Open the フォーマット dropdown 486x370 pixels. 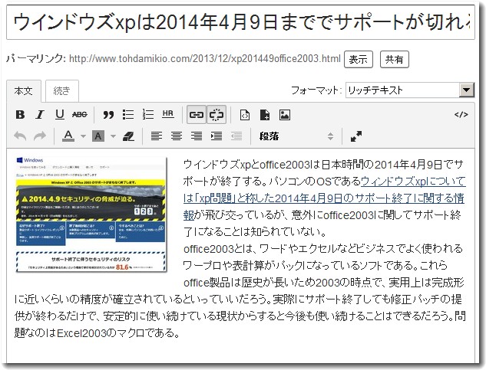410,90
